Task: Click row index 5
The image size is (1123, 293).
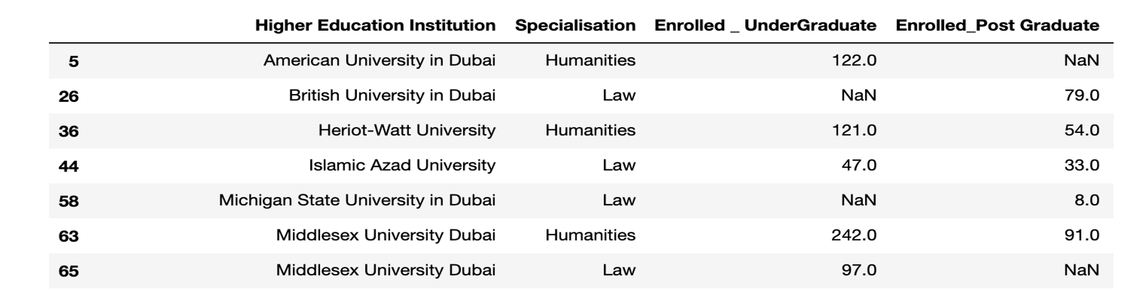Action: point(73,61)
